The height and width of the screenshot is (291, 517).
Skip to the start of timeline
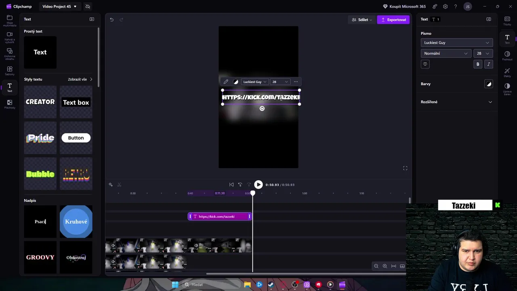[x=231, y=185]
